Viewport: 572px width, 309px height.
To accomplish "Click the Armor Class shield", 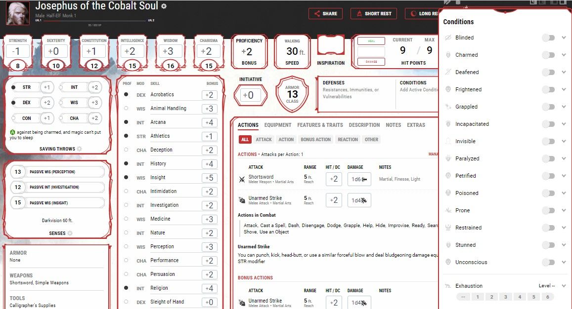I will click(x=292, y=94).
